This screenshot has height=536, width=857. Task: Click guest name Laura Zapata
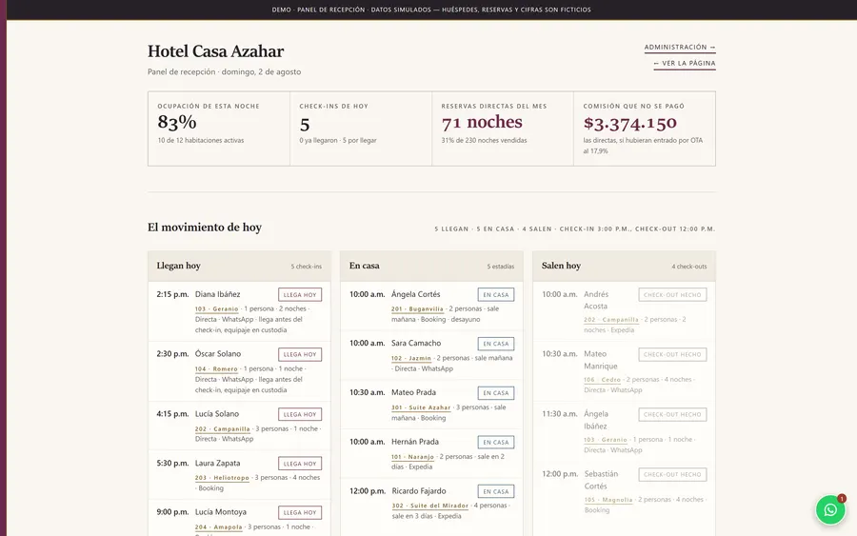click(217, 464)
